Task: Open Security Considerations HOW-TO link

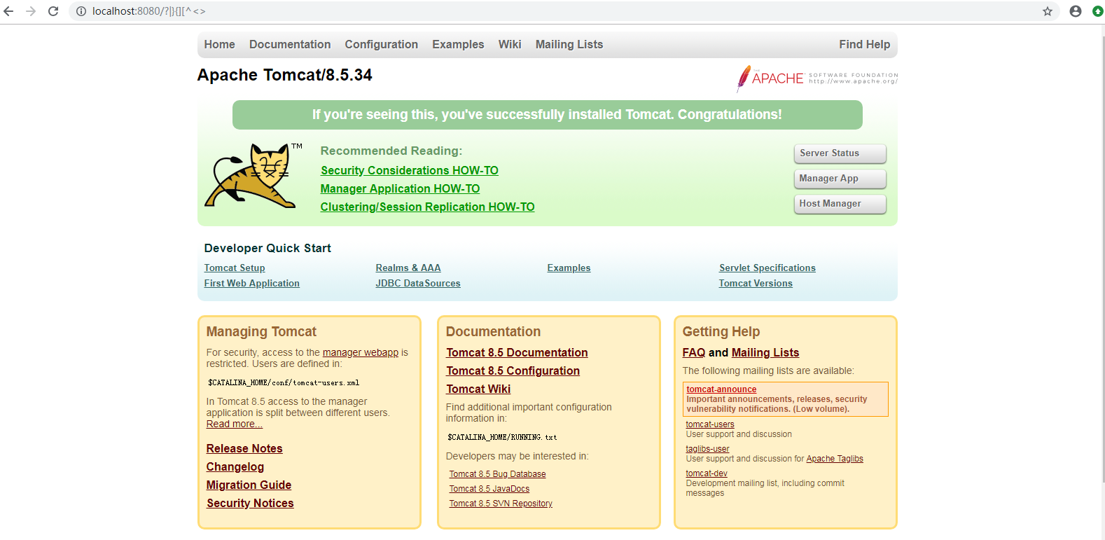Action: [410, 170]
